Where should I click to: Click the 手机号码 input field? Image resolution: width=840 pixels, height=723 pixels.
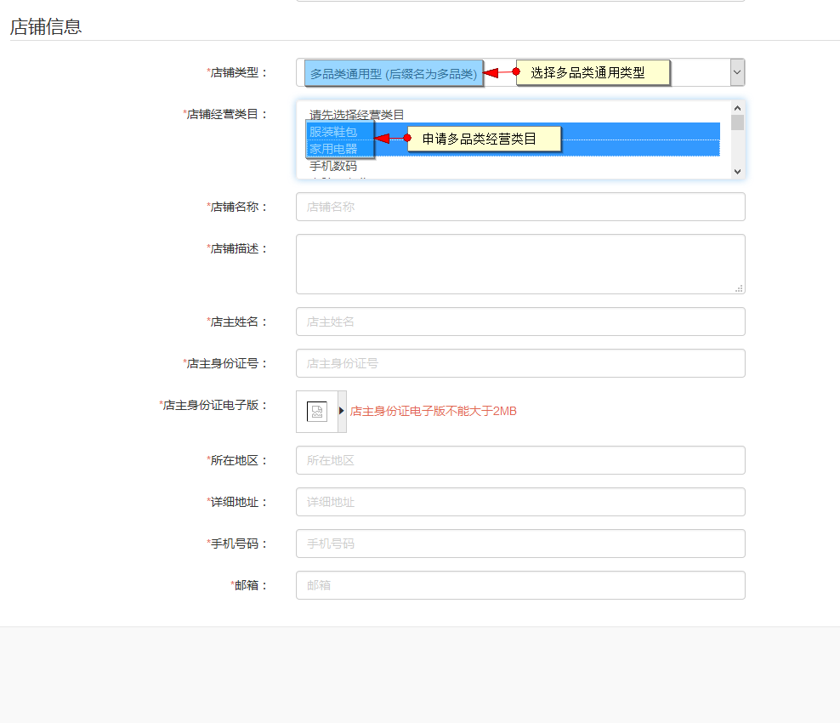point(520,544)
